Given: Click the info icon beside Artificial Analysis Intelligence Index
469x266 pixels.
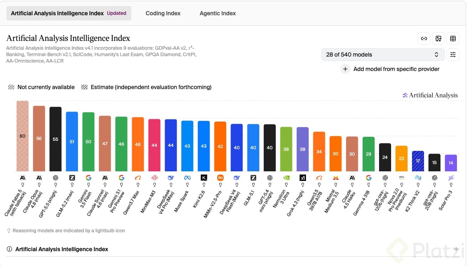Looking at the screenshot, I should pyautogui.click(x=9, y=249).
